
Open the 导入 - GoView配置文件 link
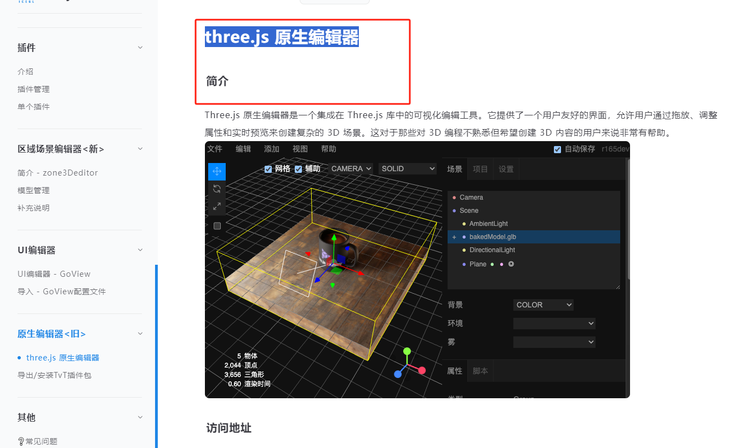pos(61,292)
